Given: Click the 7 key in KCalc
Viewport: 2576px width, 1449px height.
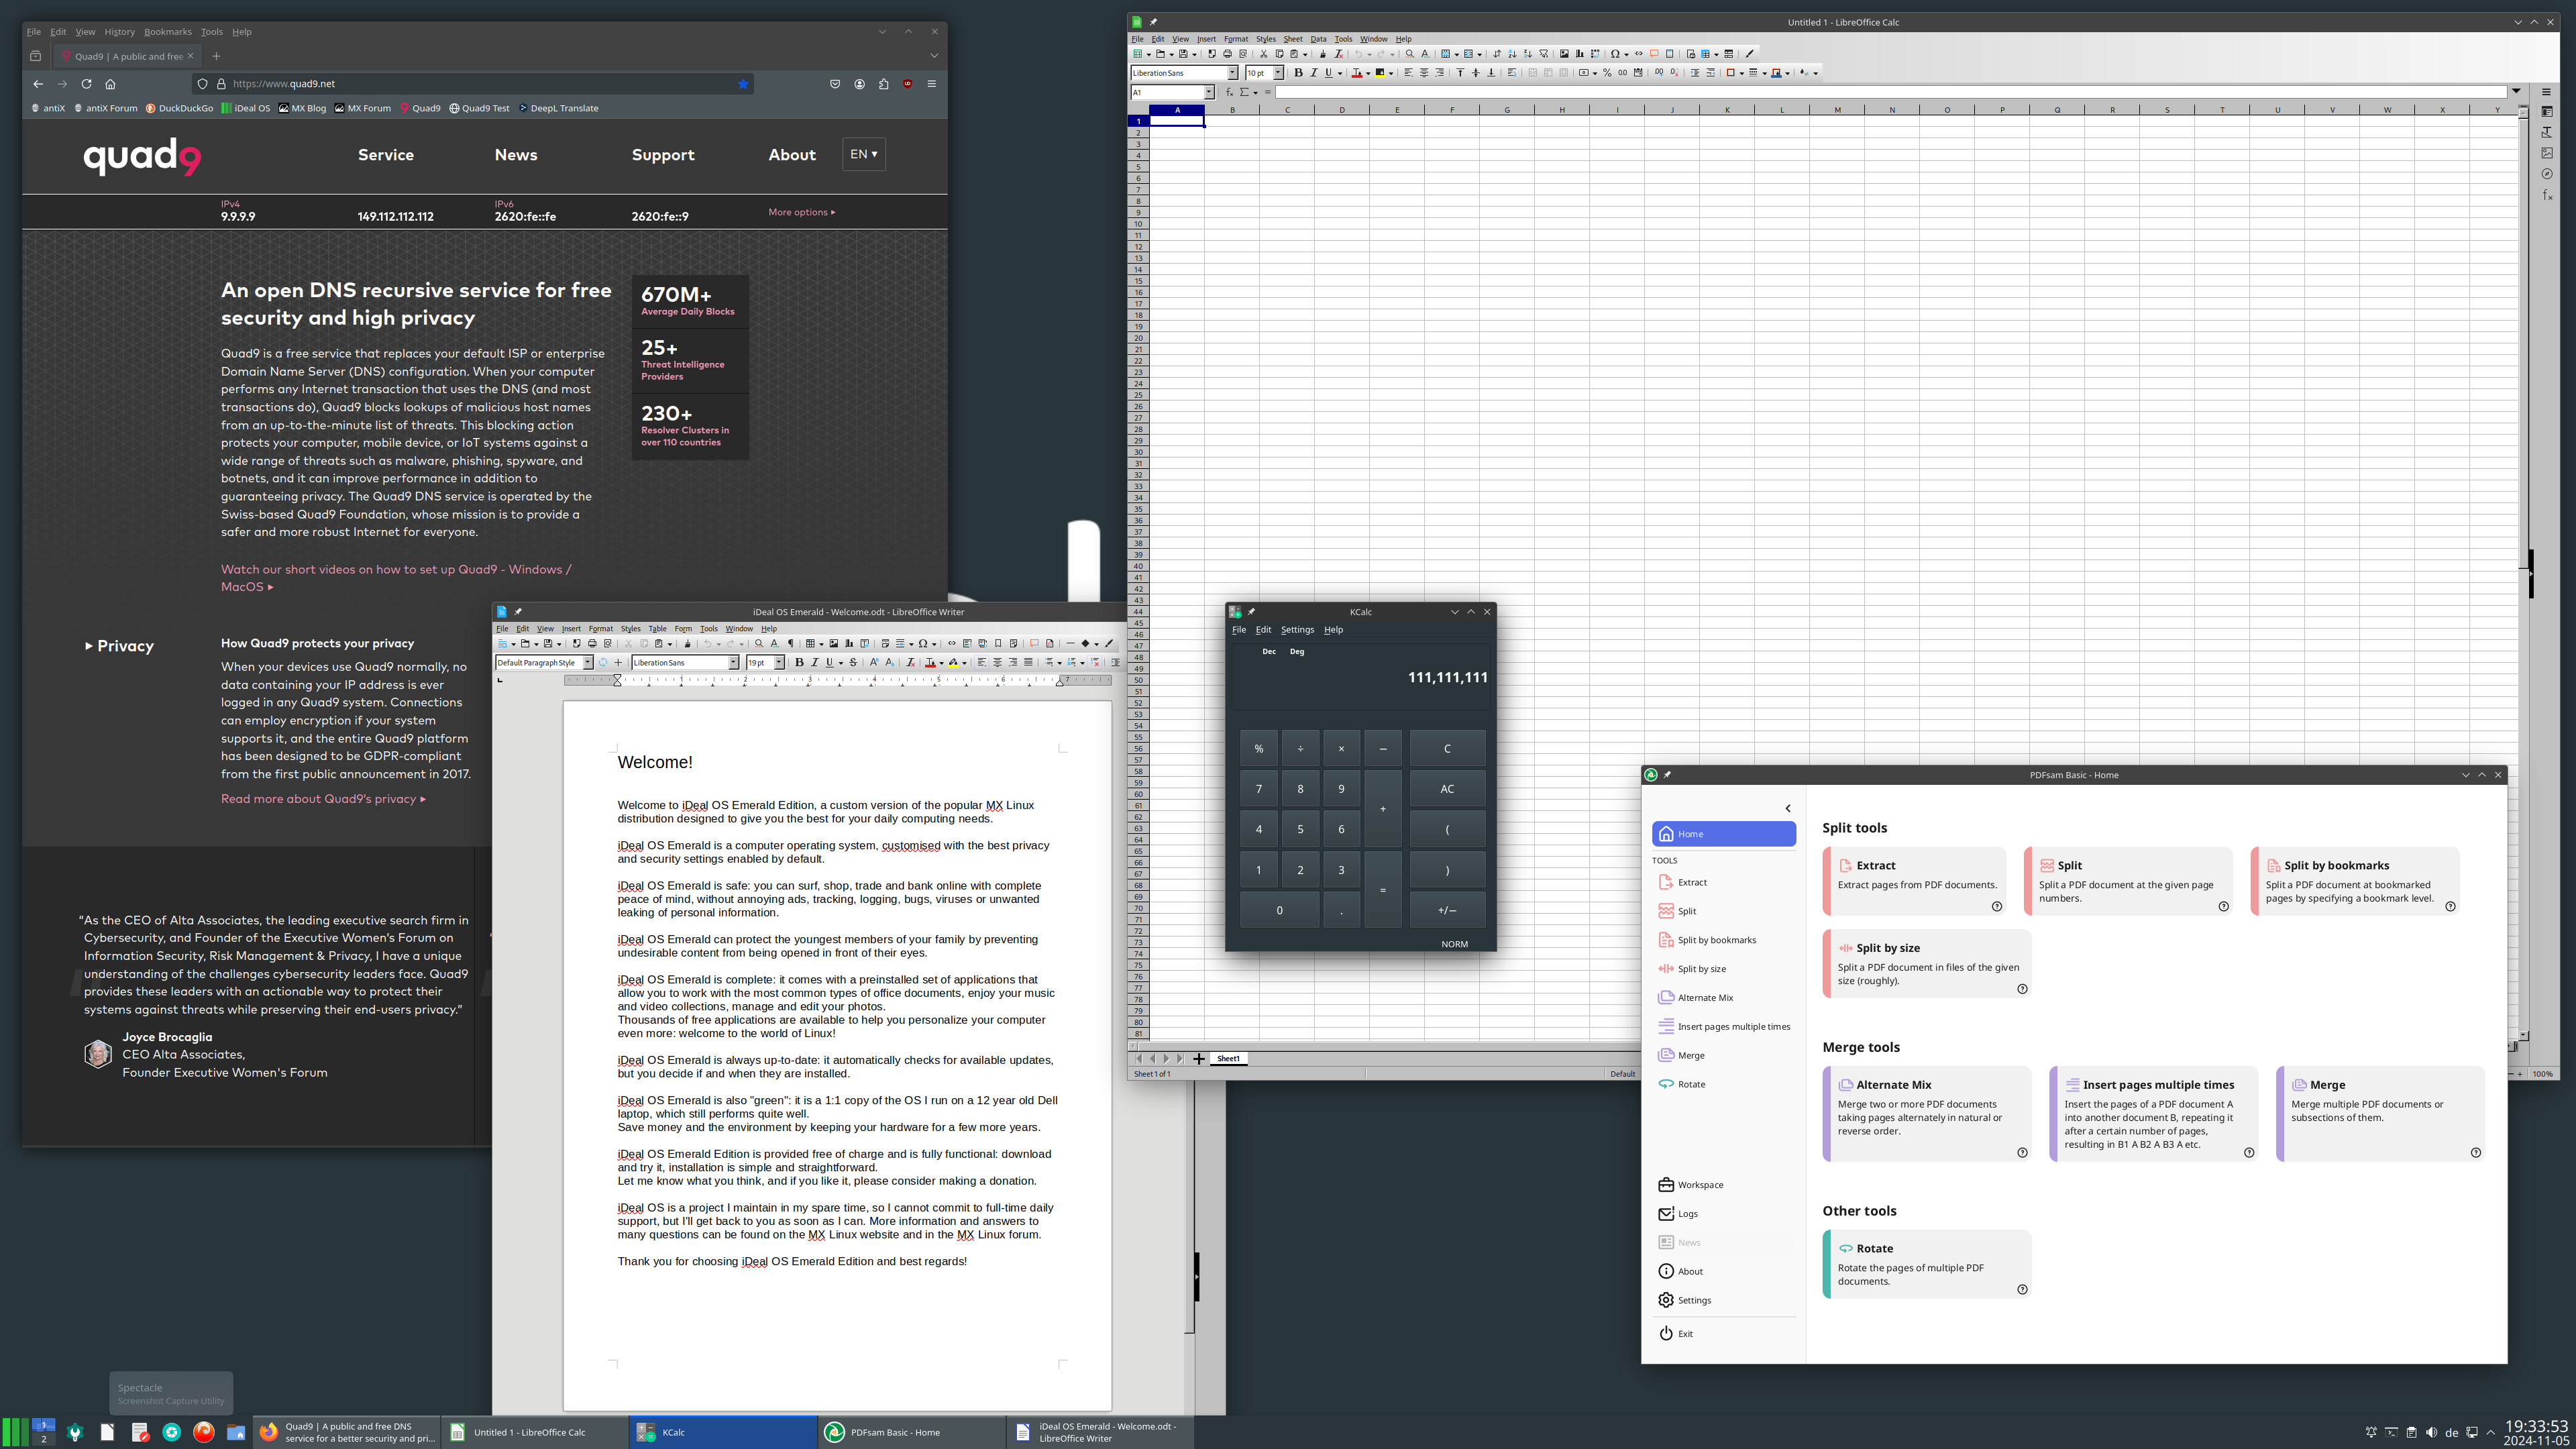Looking at the screenshot, I should (1259, 789).
